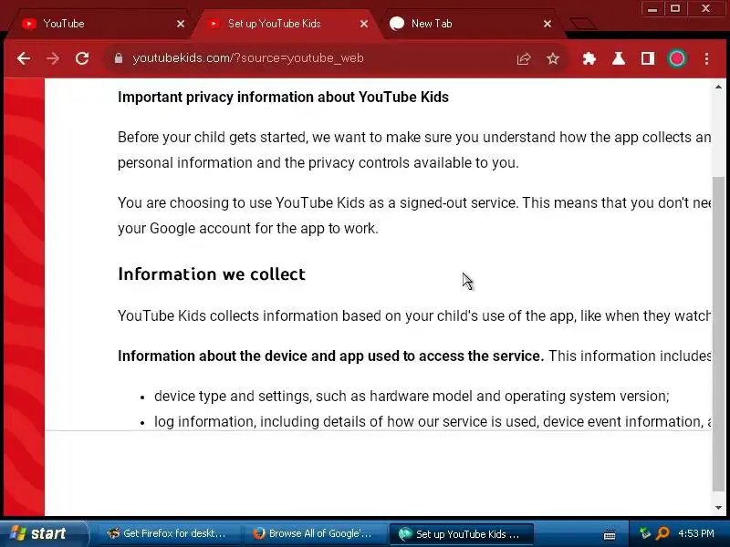View site info via the lock icon
This screenshot has width=730, height=547.
[119, 58]
